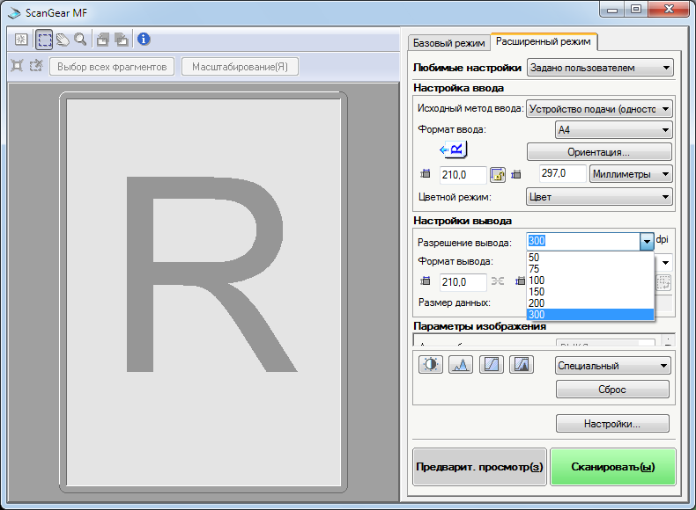Click the input width field 210,0
This screenshot has height=510, width=696.
pos(463,175)
